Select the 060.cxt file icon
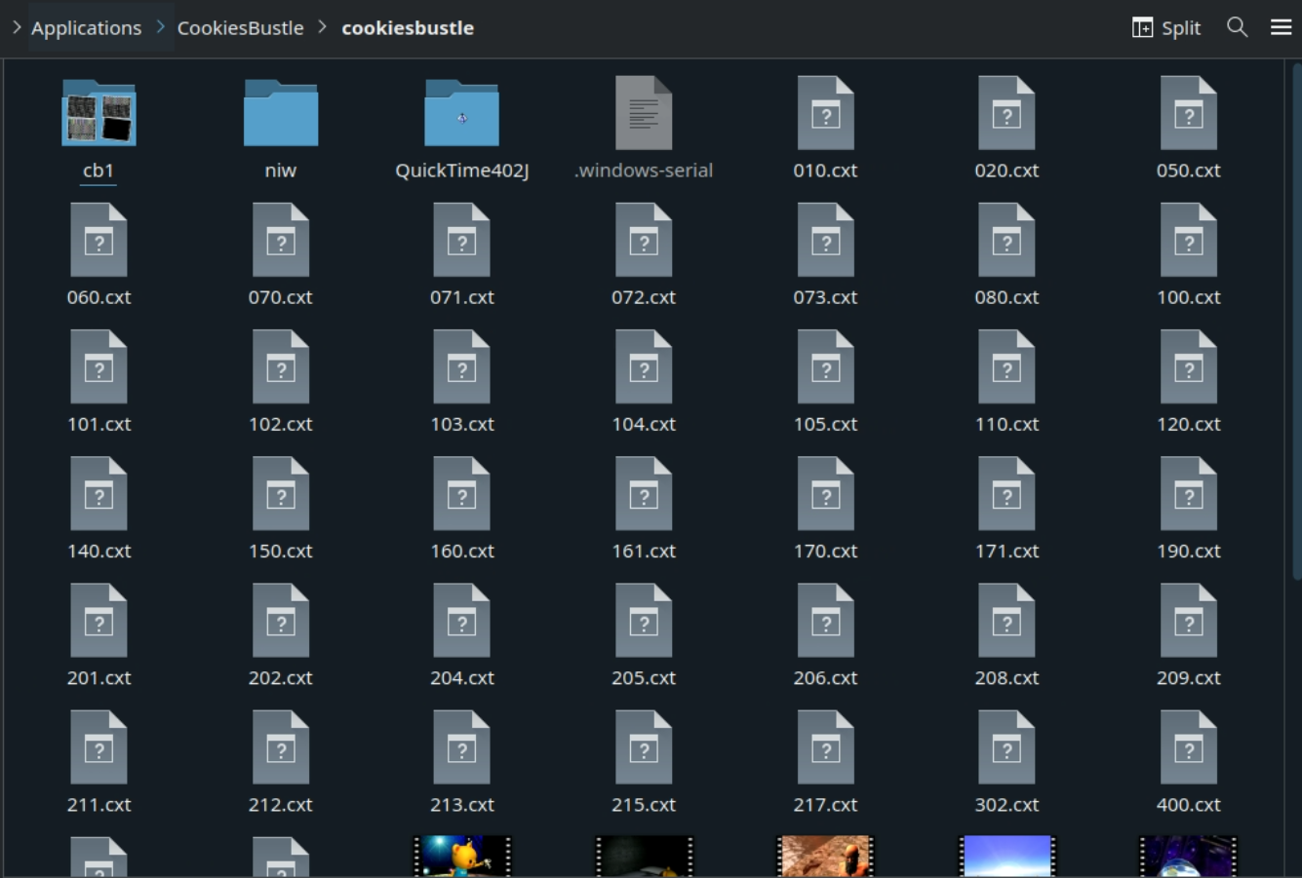The height and width of the screenshot is (878, 1302). click(99, 240)
